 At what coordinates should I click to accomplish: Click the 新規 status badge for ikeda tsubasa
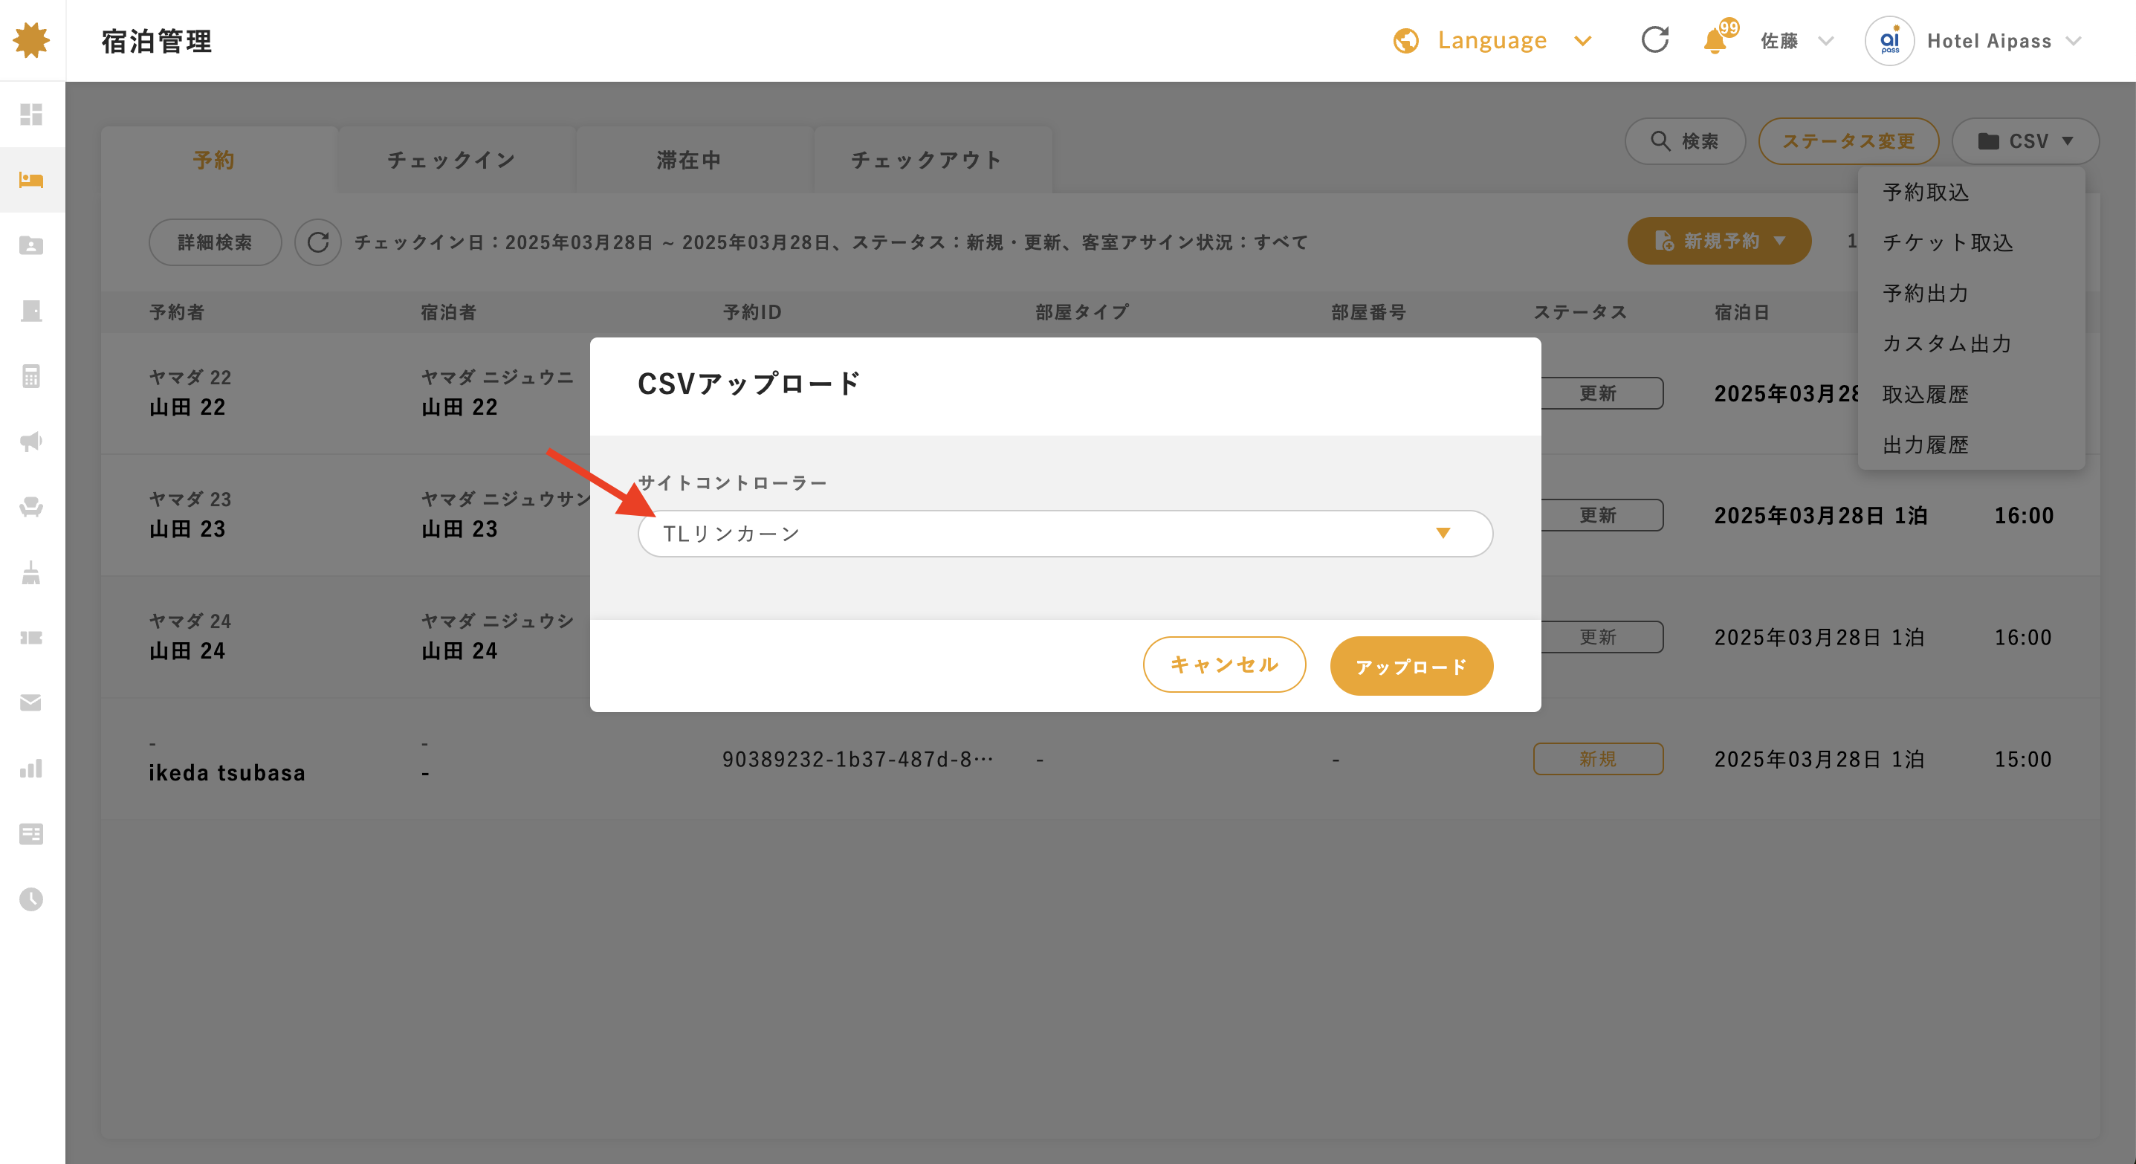point(1598,759)
